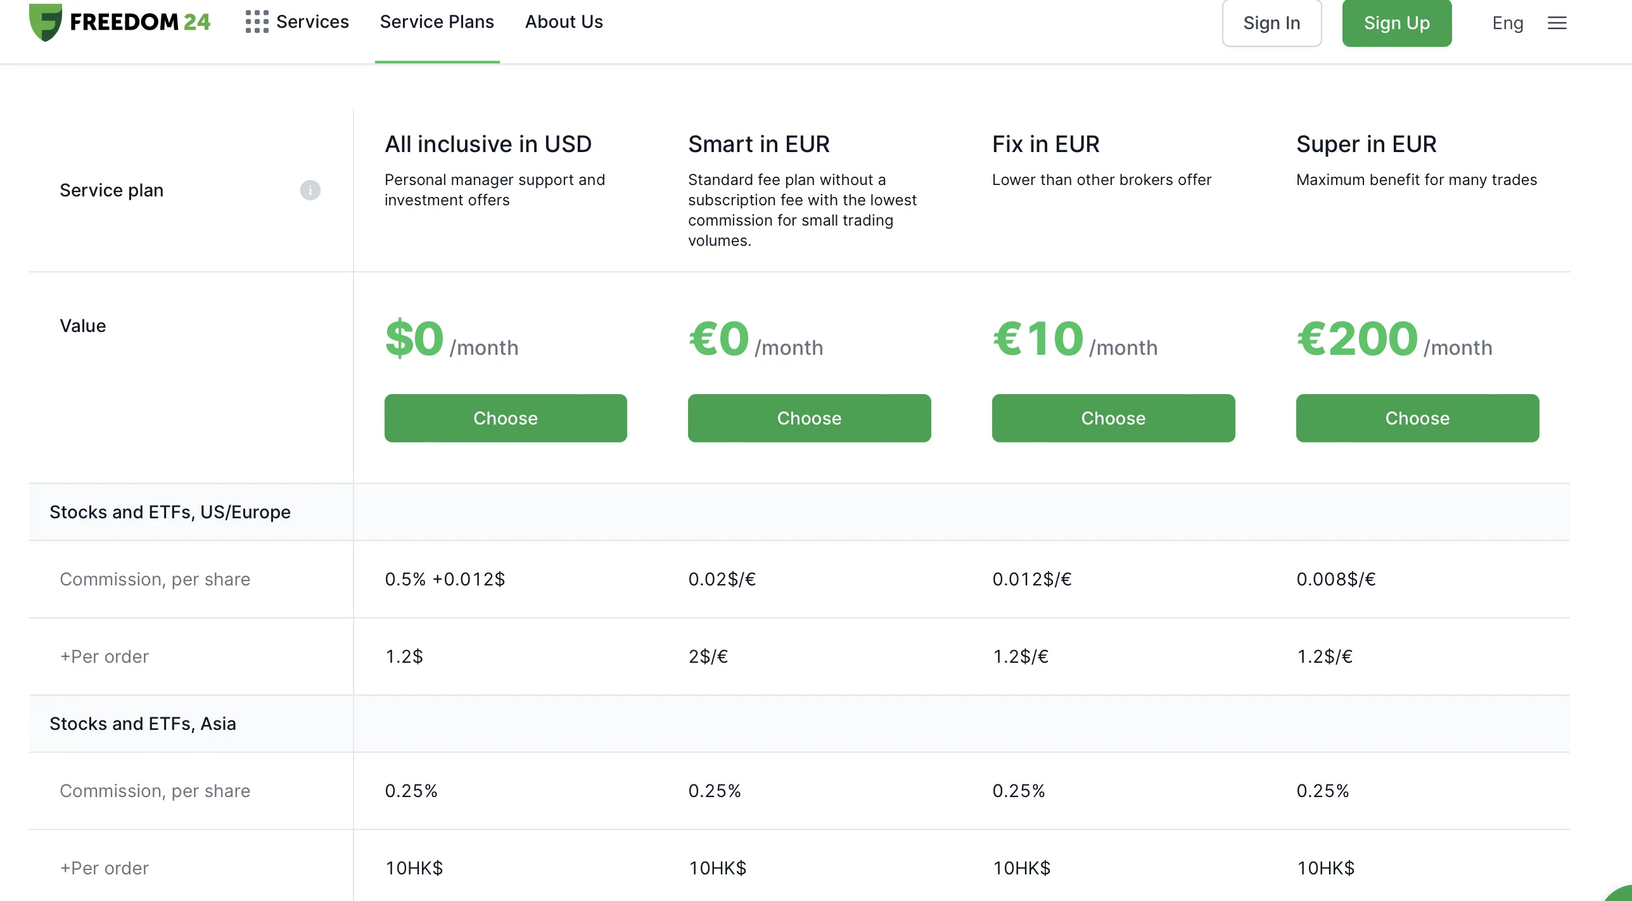The width and height of the screenshot is (1632, 901).
Task: Choose the Super in EUR plan
Action: click(x=1417, y=418)
